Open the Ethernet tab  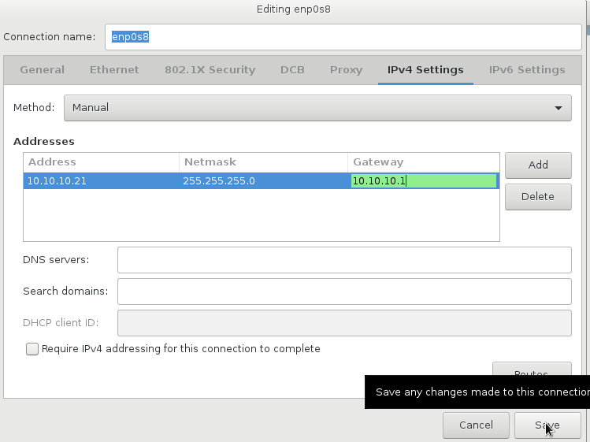point(114,70)
